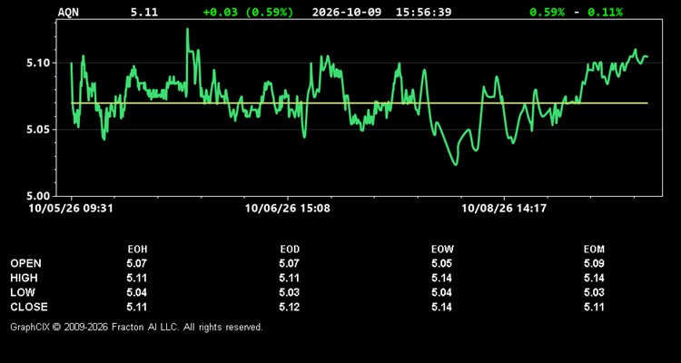Click the EOW close value 5.14
The width and height of the screenshot is (681, 363).
[x=441, y=307]
